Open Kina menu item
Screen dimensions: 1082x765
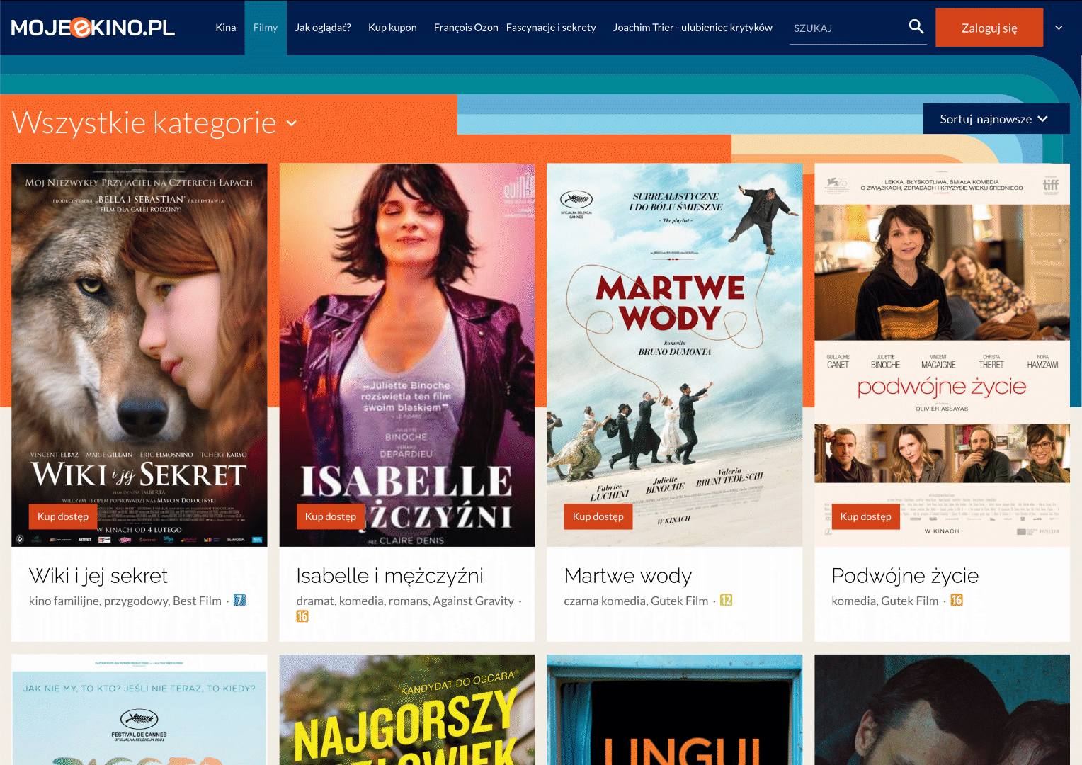(x=226, y=28)
